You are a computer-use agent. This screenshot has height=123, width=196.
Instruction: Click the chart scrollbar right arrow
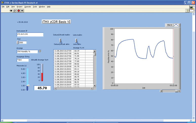tap(179, 91)
